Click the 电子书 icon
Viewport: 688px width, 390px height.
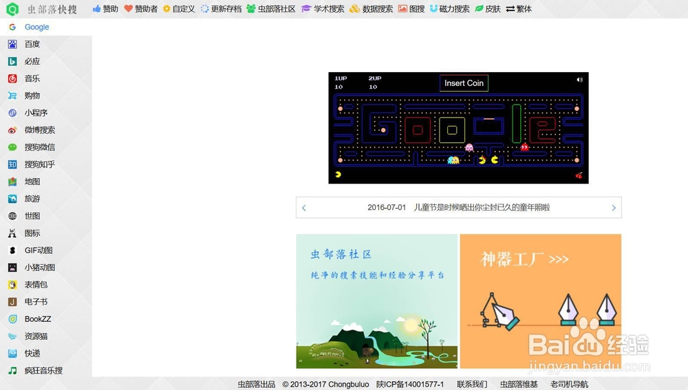point(12,302)
